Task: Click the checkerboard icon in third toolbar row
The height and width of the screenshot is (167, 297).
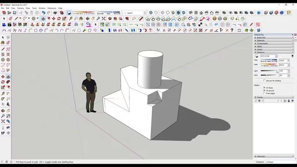Action: pos(200,25)
